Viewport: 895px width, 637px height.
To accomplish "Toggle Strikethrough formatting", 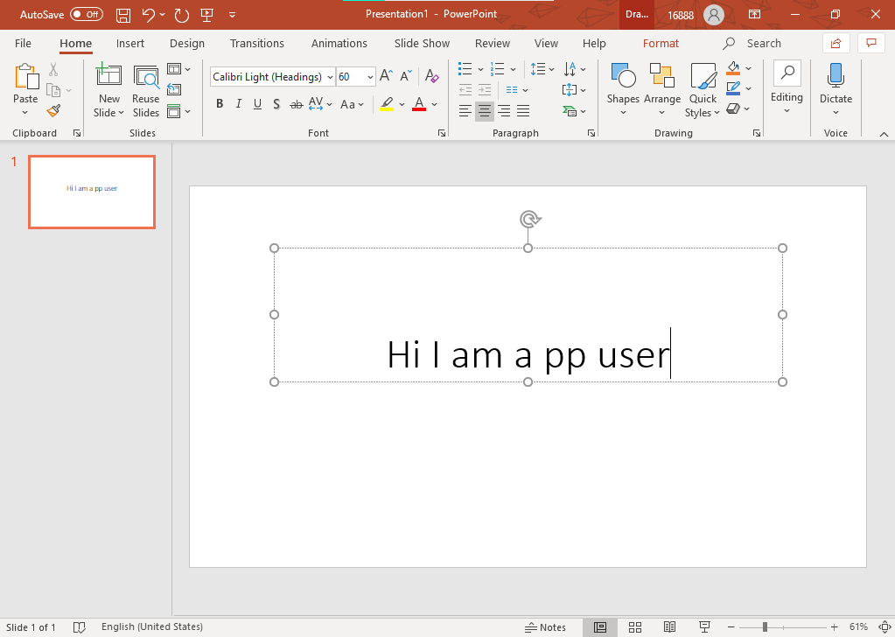I will 296,104.
